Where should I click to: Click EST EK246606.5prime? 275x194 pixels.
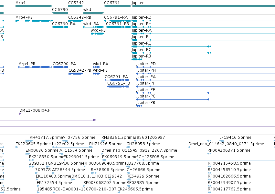click(x=135, y=189)
